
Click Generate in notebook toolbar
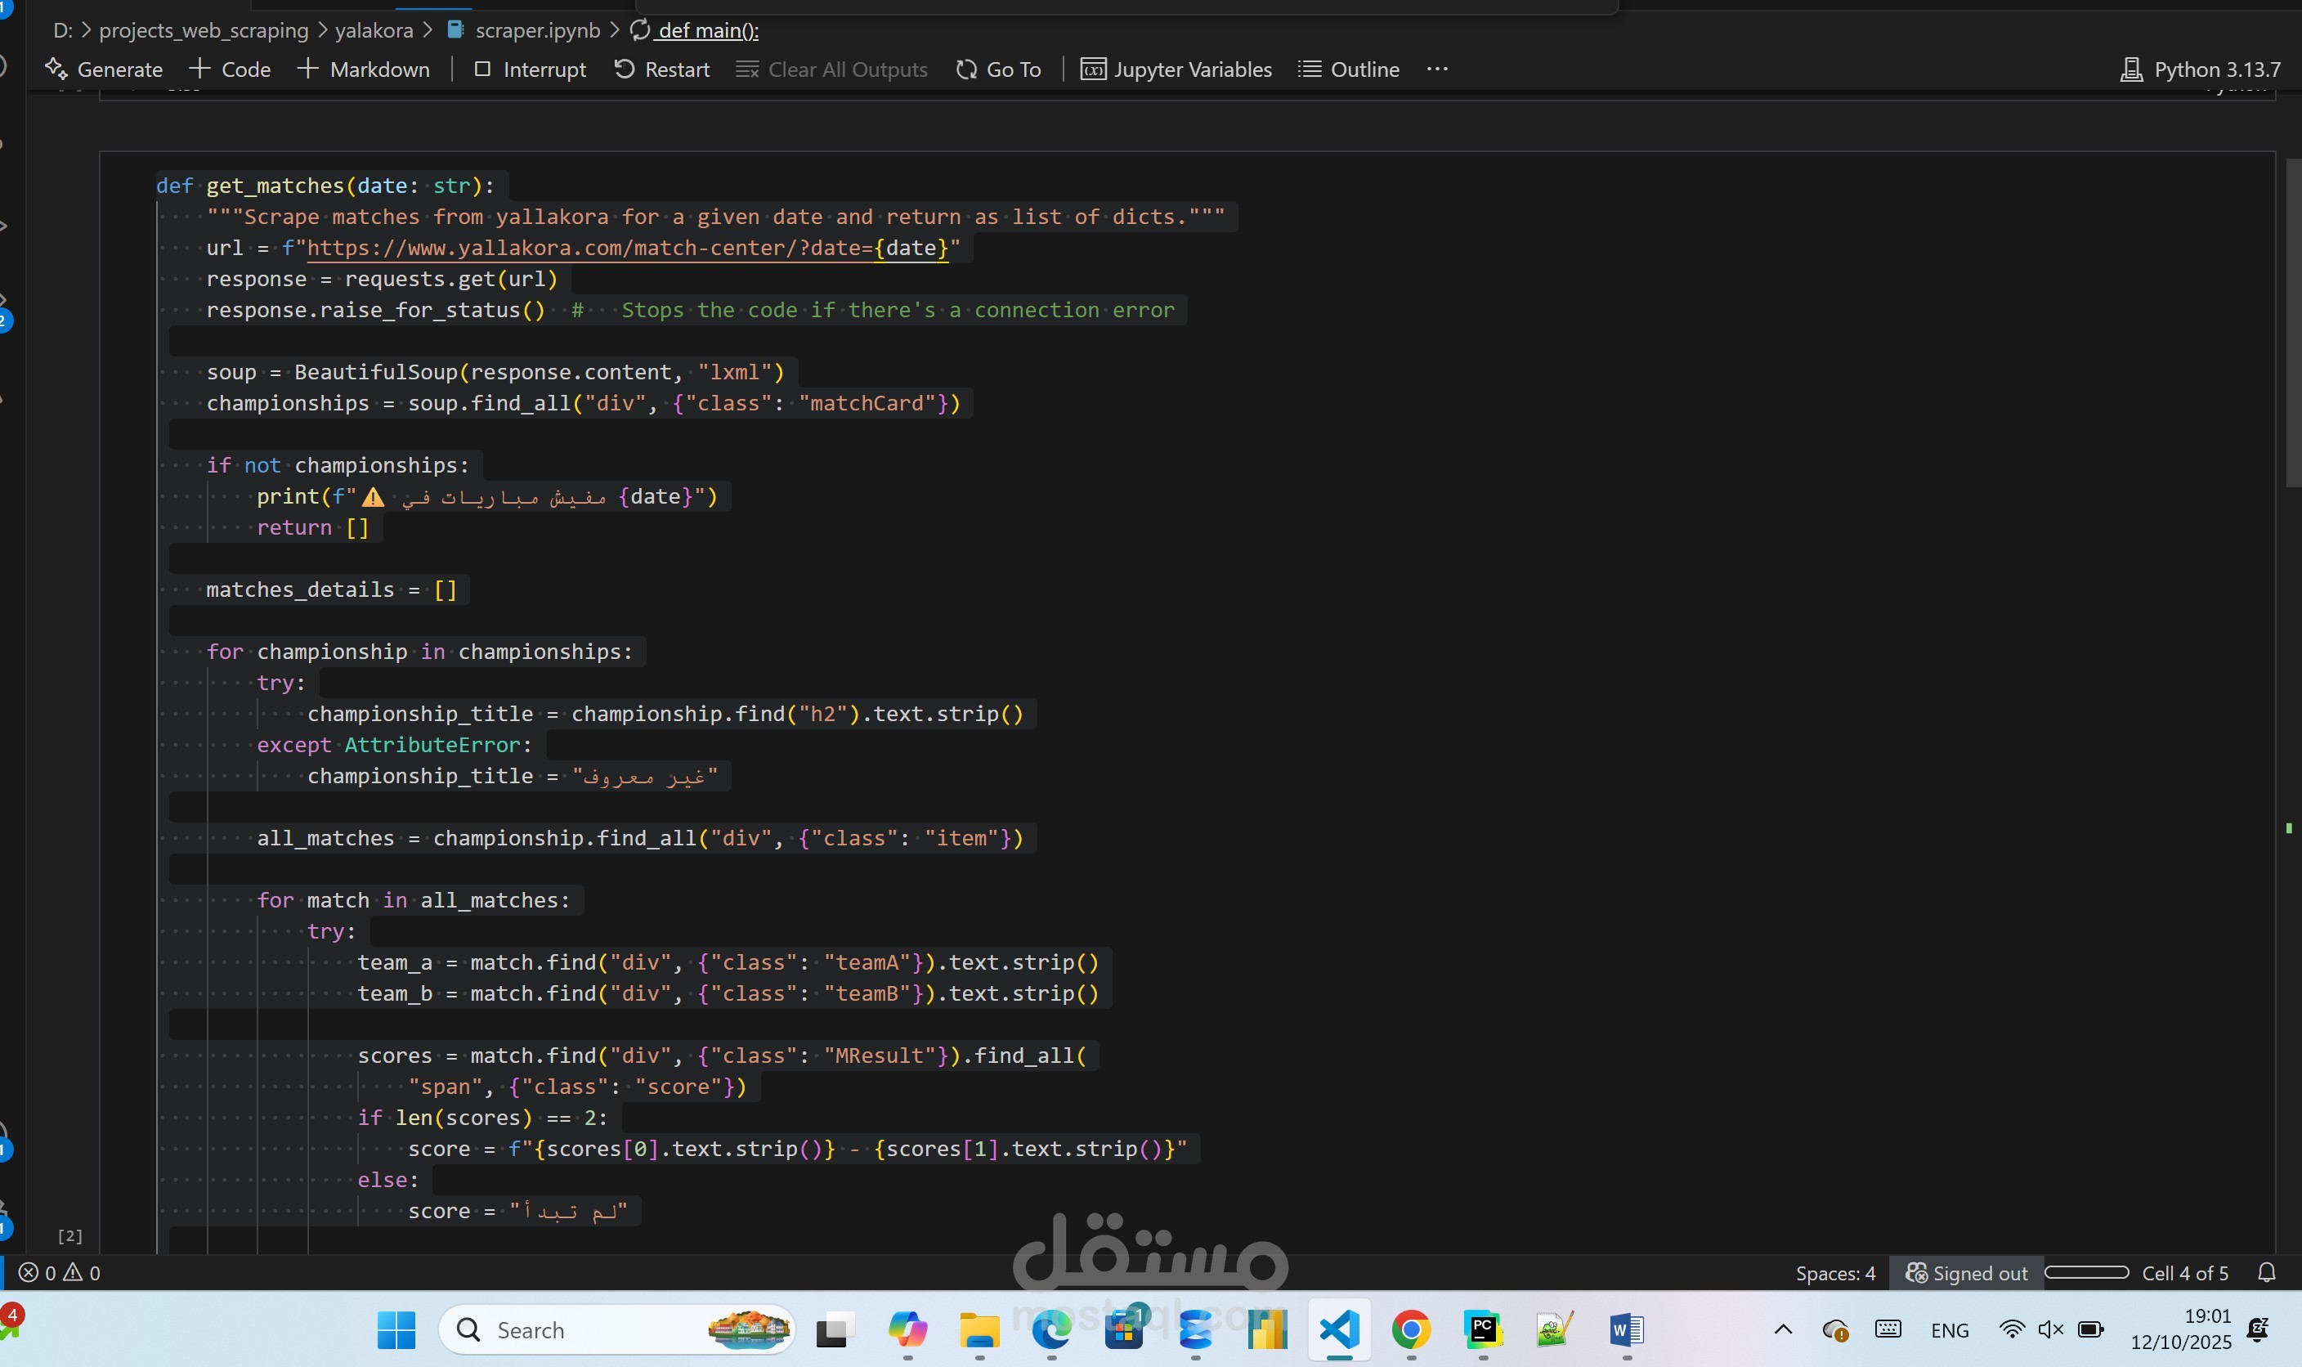pos(104,69)
